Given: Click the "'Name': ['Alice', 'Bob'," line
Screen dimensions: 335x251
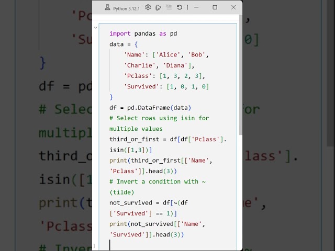Looking at the screenshot, I should (166, 54).
